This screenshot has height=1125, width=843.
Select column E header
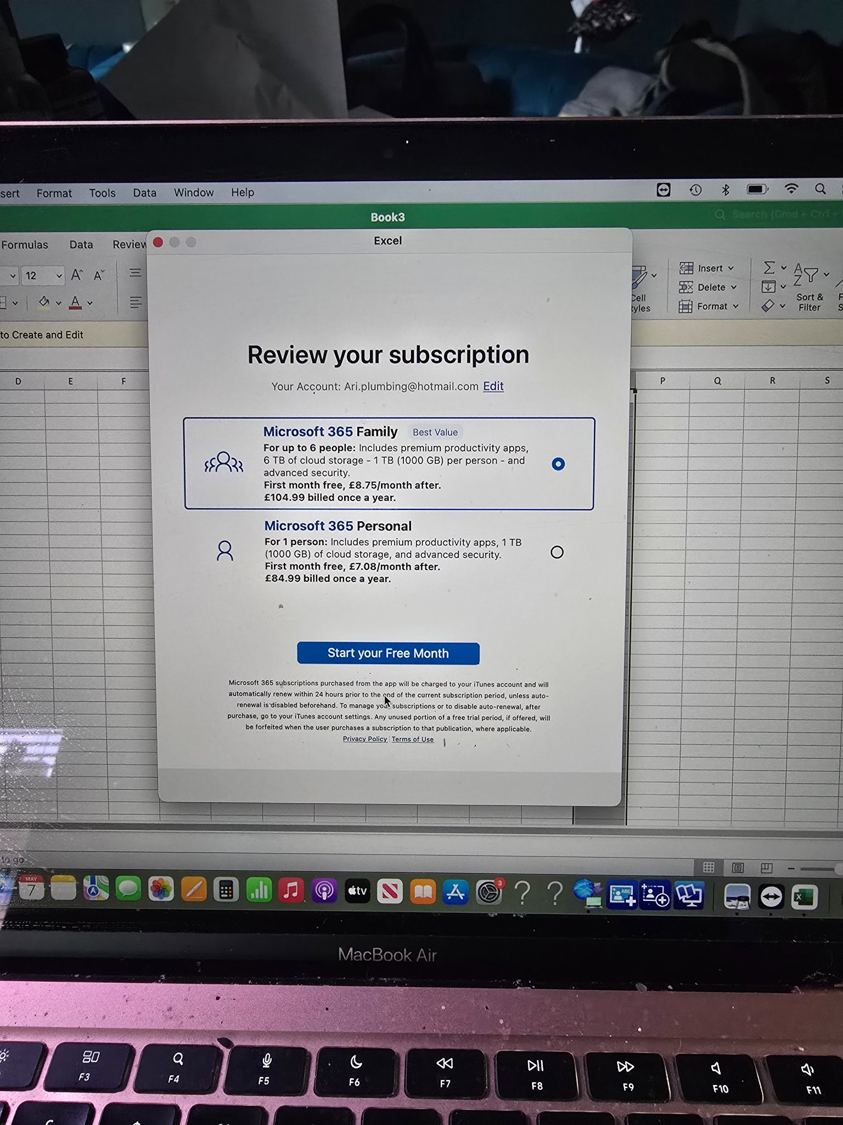(70, 381)
